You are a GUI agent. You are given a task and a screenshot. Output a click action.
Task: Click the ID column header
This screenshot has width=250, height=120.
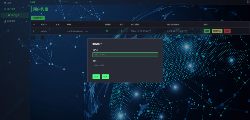point(34,25)
